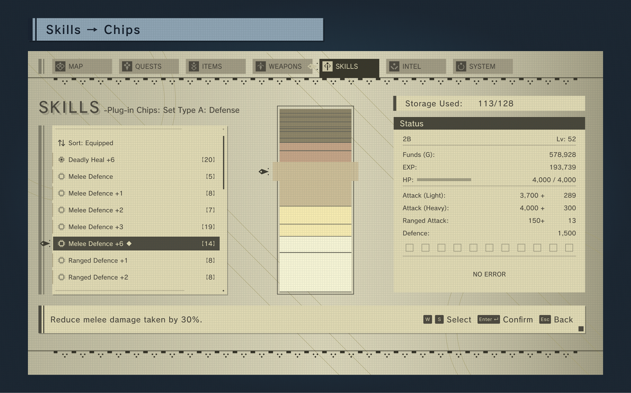The height and width of the screenshot is (393, 631).
Task: Toggle the first empty status square
Action: [x=409, y=248]
